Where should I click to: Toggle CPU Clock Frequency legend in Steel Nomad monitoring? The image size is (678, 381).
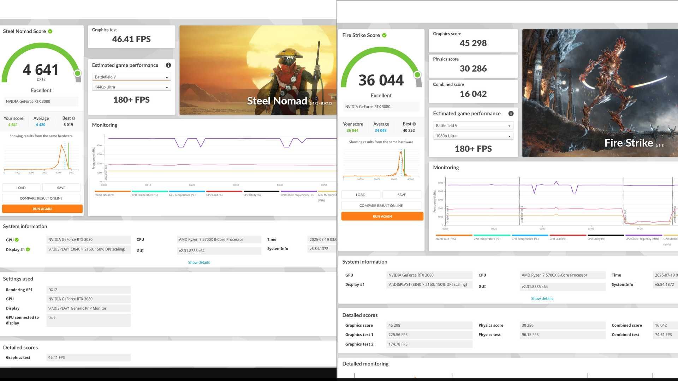298,193
